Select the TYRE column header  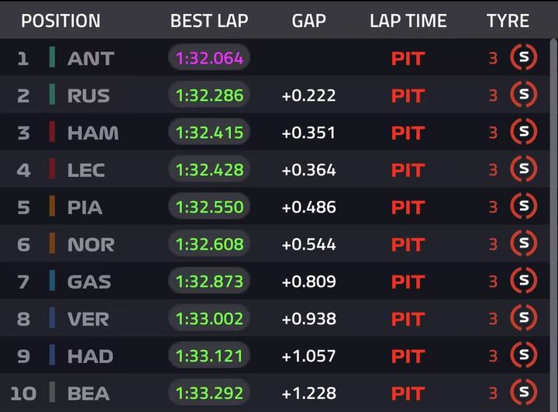click(x=508, y=21)
